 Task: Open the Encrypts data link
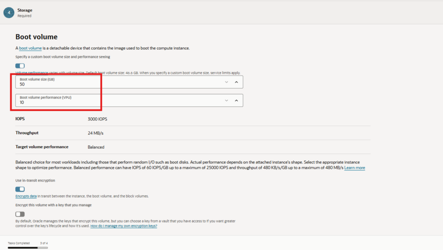(x=26, y=196)
